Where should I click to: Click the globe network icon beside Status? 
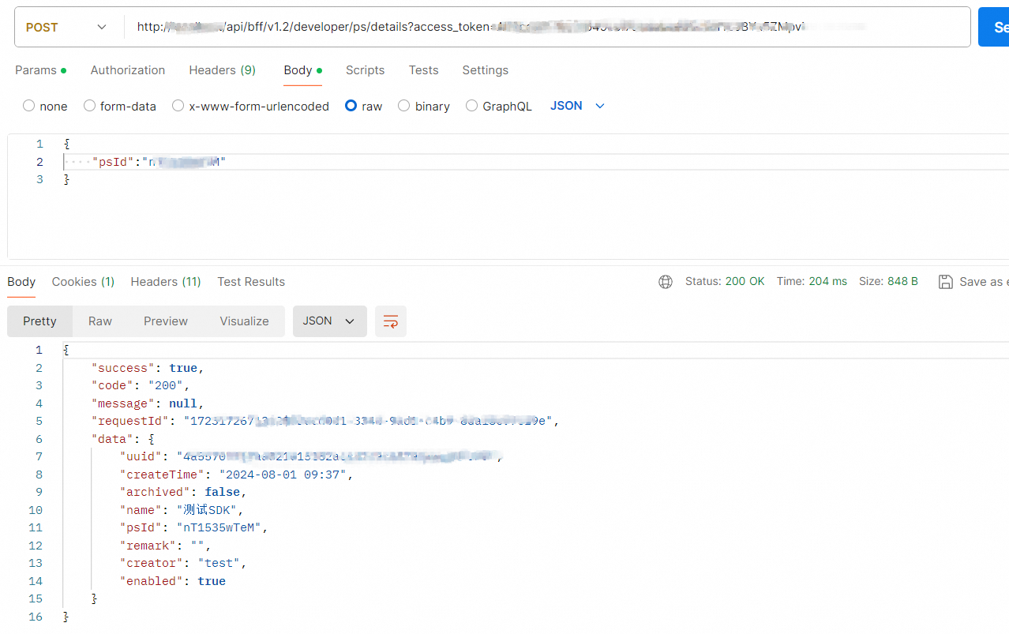[x=666, y=282]
